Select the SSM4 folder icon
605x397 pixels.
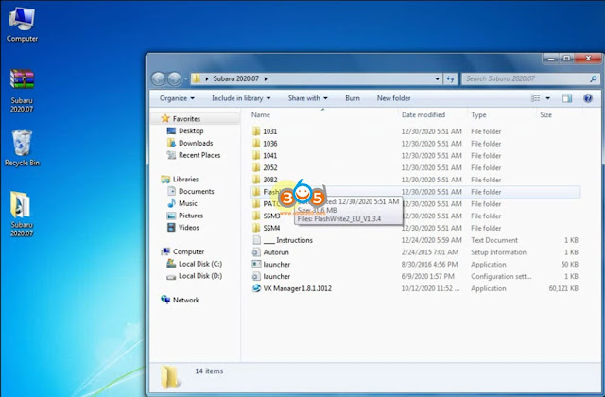(256, 228)
